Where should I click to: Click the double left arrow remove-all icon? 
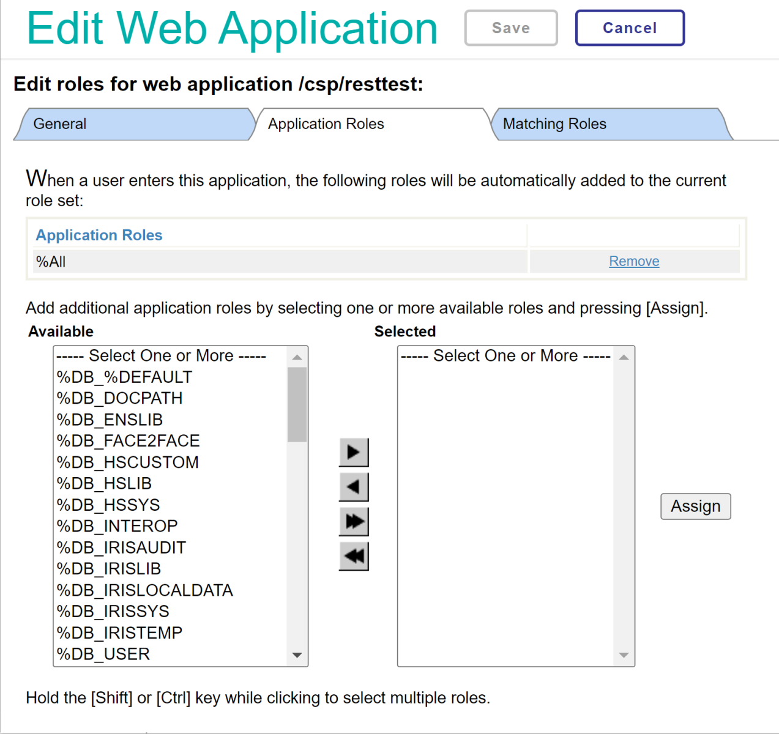[354, 556]
